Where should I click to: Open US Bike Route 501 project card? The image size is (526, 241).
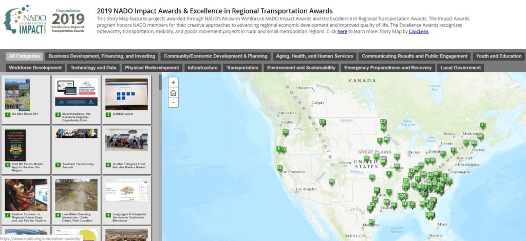coord(26,99)
